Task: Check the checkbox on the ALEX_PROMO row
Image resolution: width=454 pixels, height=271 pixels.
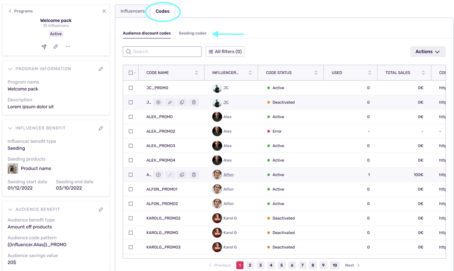Action: [x=131, y=116]
